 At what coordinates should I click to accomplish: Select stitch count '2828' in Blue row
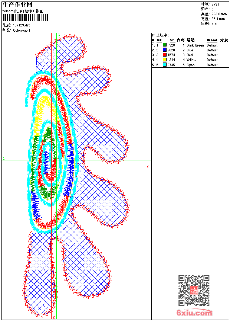pos(171,50)
